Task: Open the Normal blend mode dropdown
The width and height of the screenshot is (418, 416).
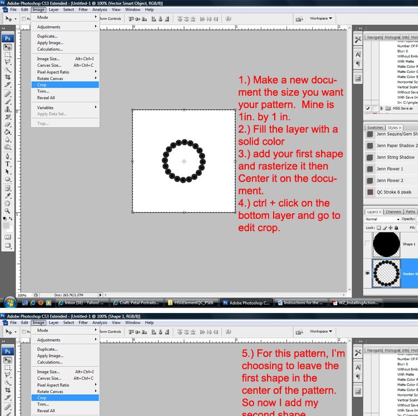Action: 382,219
